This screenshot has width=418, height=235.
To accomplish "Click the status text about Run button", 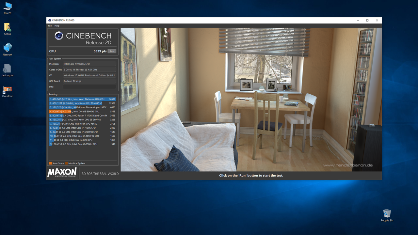I will click(251, 176).
